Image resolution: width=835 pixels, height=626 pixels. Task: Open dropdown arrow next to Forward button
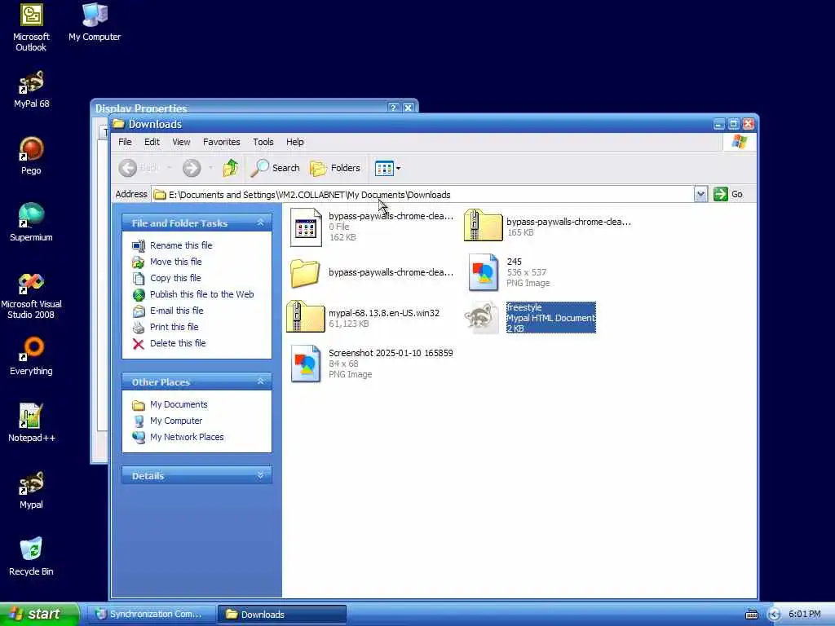coord(211,168)
